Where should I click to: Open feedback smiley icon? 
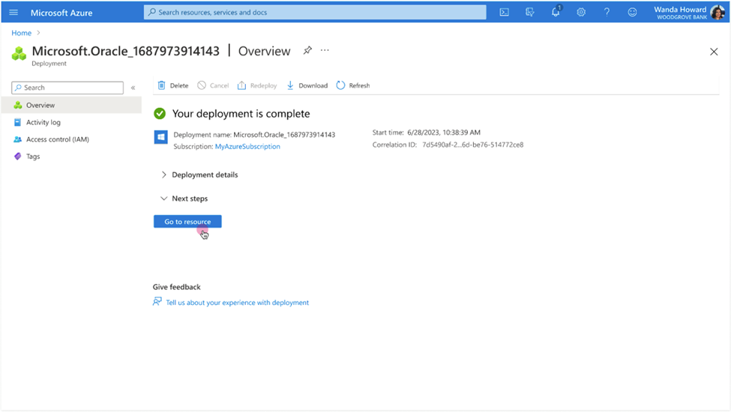pos(632,13)
